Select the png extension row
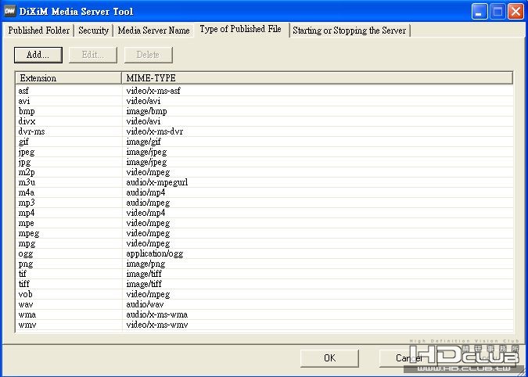528x377 pixels. [x=264, y=264]
